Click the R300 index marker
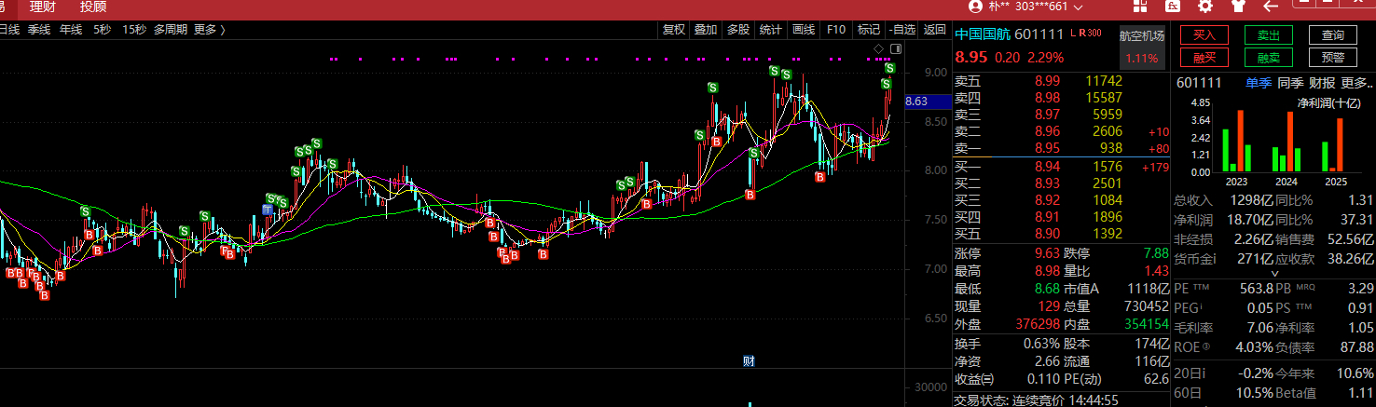This screenshot has width=1376, height=407. click(x=1090, y=34)
